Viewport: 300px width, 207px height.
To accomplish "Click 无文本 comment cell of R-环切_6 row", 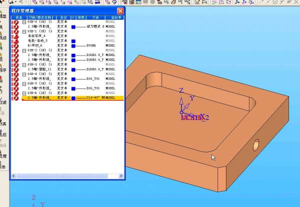I will tap(62, 45).
